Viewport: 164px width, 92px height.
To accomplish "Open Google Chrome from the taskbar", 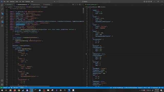I will [19, 90].
